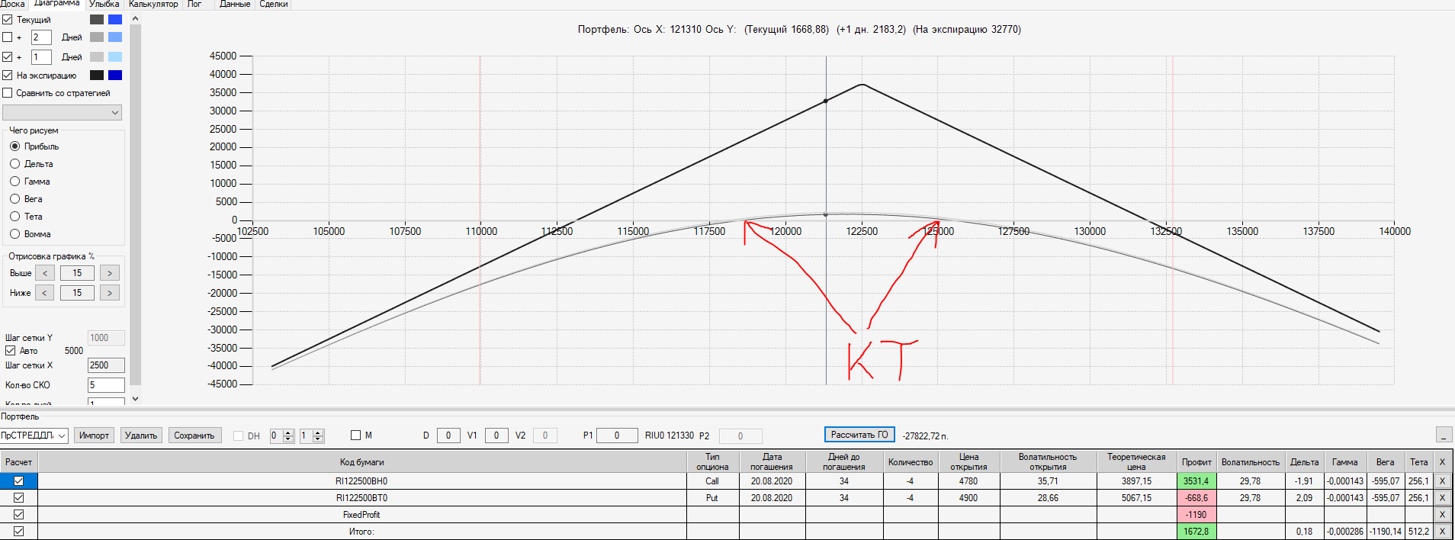The height and width of the screenshot is (540, 1455).
Task: Switch to the Калькулятор tab
Action: pos(153,4)
